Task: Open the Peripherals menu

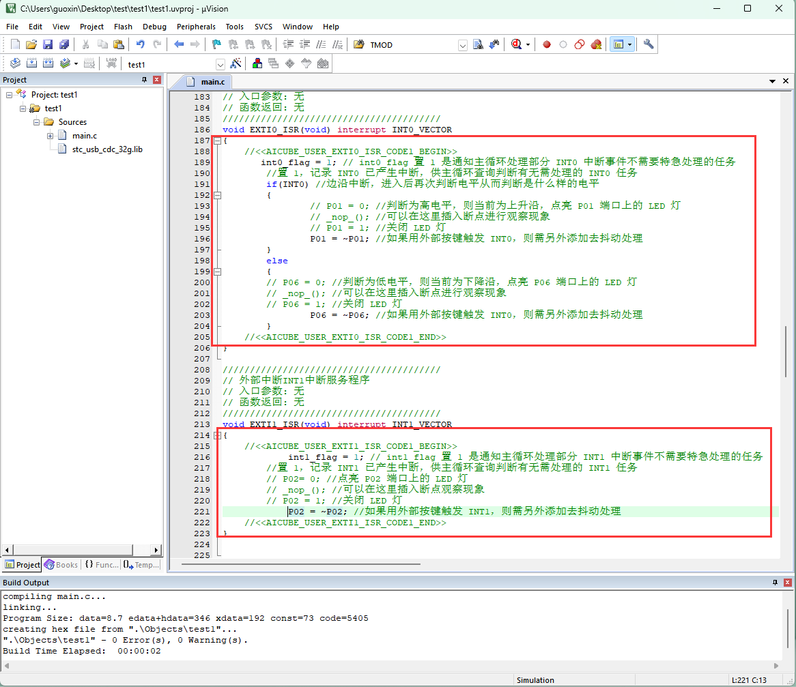Action: pyautogui.click(x=195, y=27)
